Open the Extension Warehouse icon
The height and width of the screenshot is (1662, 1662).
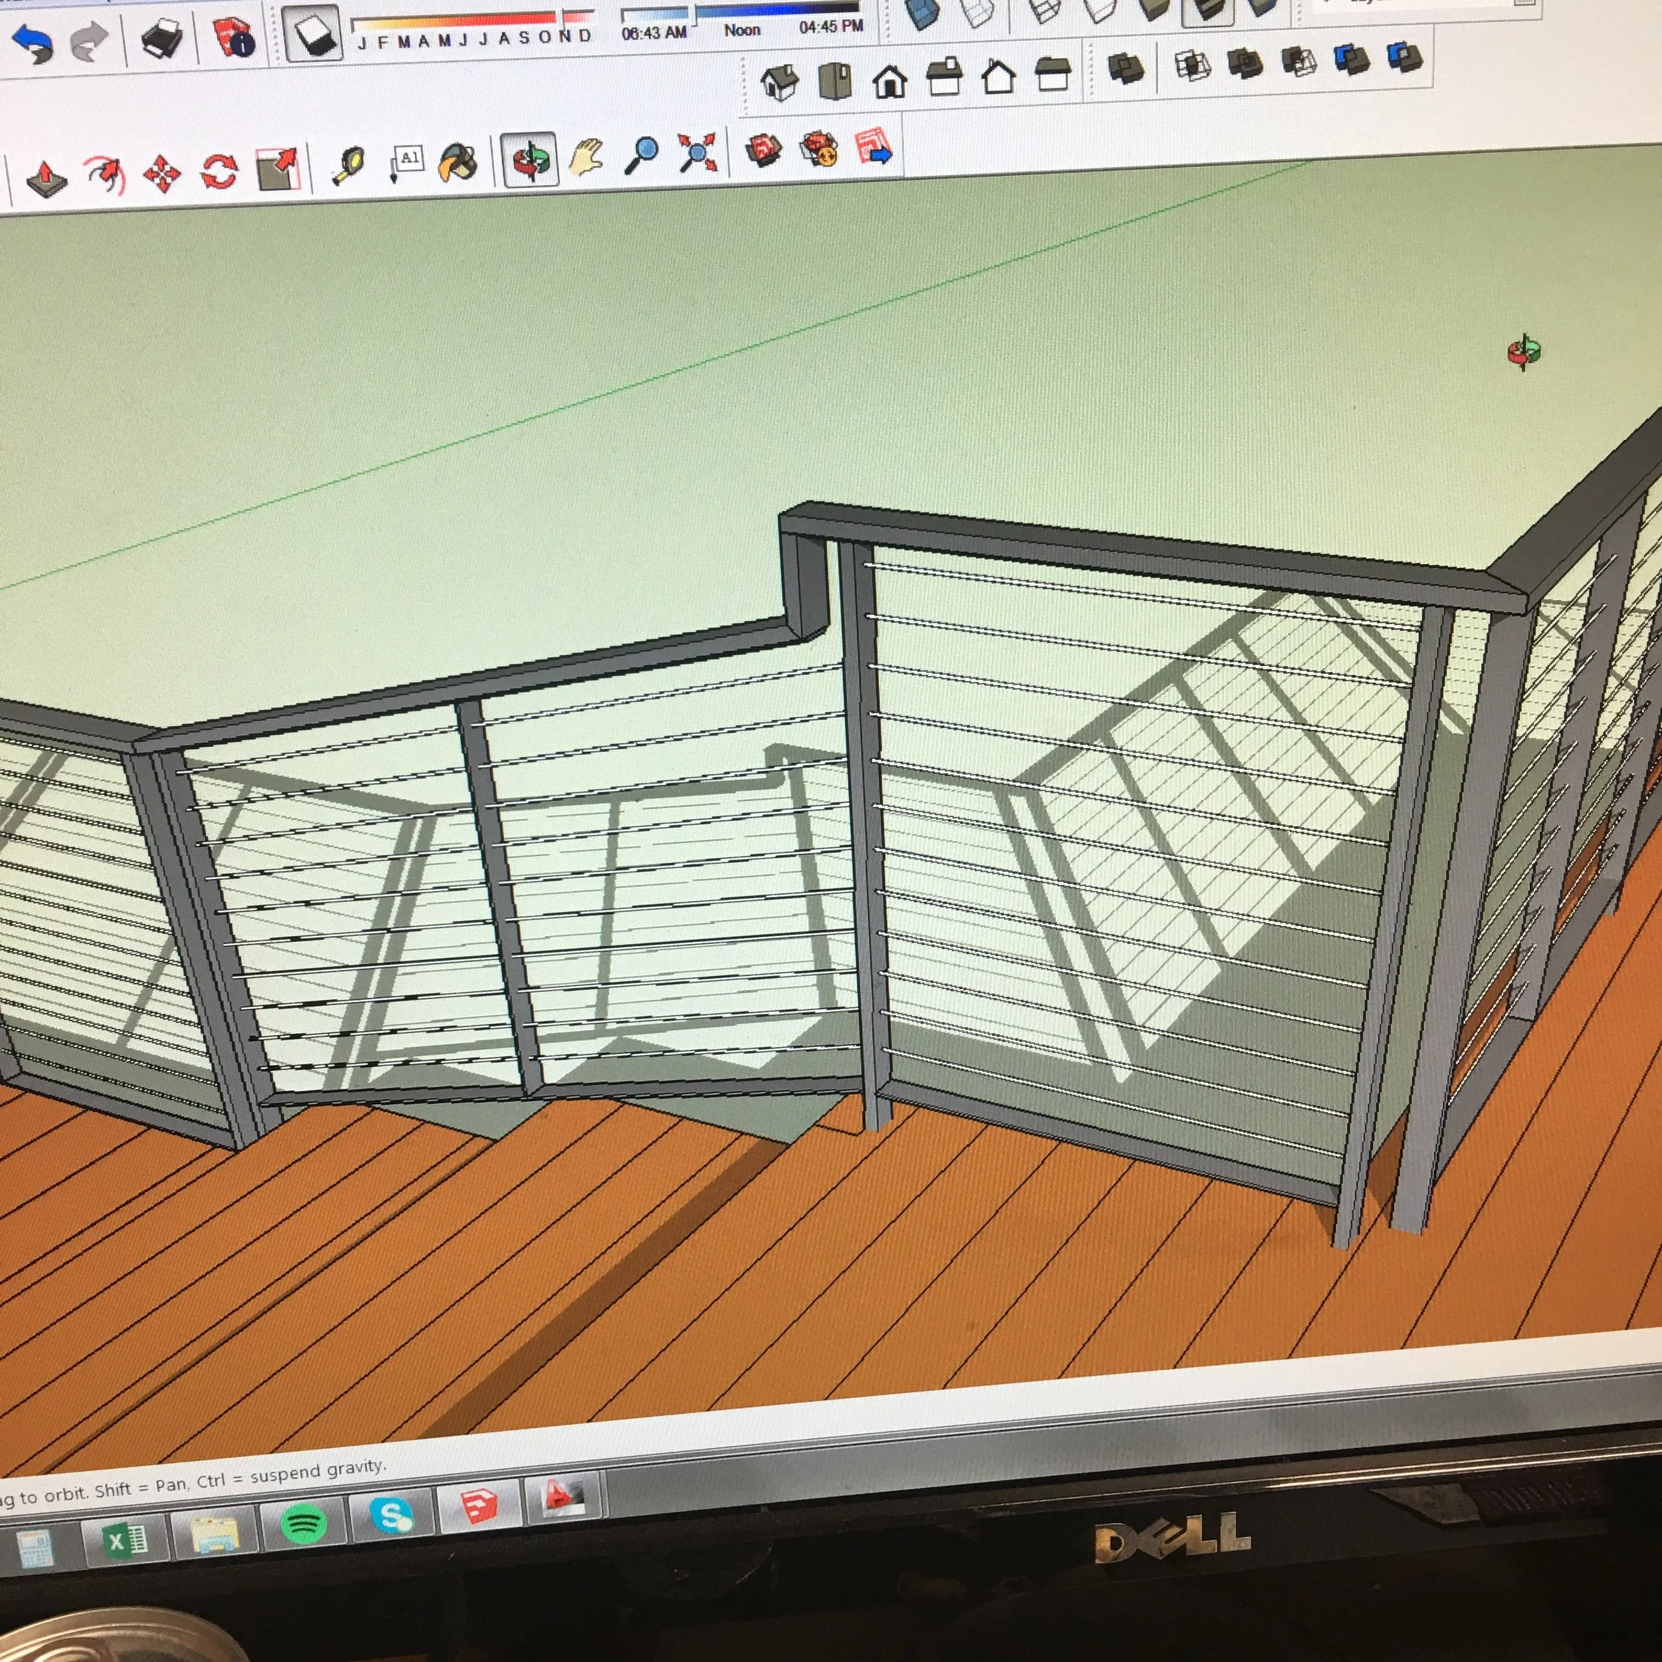(x=818, y=148)
